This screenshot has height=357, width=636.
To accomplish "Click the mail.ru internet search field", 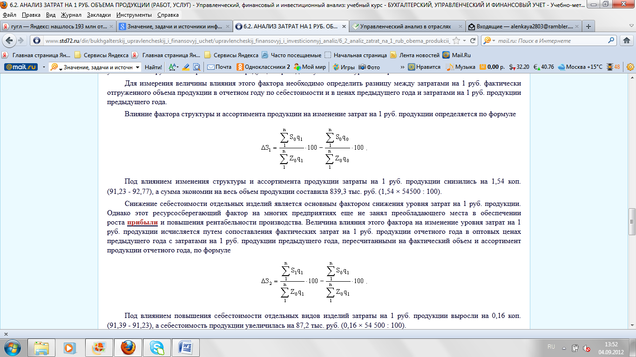I will [x=550, y=40].
